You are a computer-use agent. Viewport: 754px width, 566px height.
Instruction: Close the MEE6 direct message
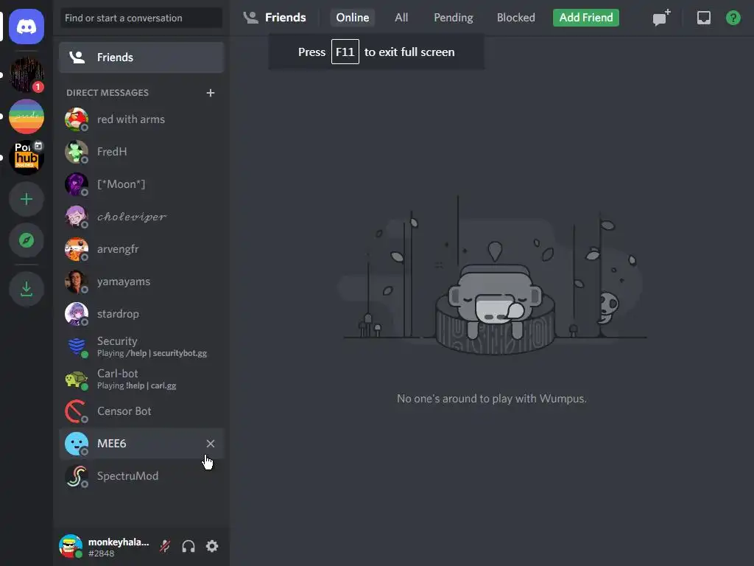click(x=210, y=444)
